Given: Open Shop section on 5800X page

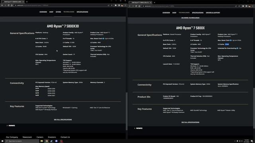Looking at the screenshot, I should point(175,13).
